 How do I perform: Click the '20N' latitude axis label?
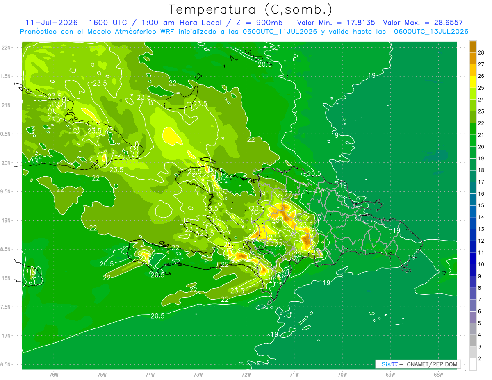(x=7, y=163)
